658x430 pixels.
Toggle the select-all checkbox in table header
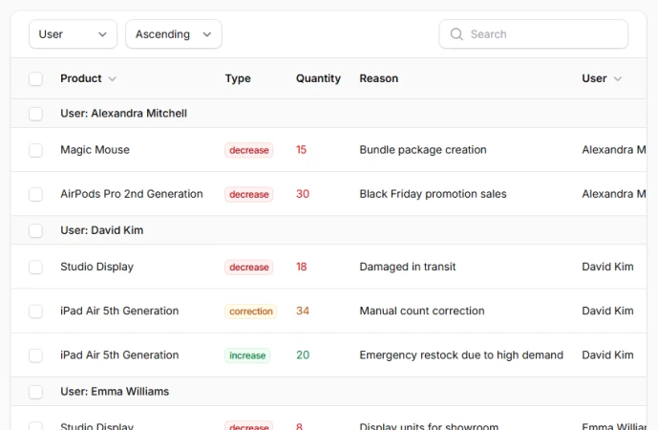(35, 79)
